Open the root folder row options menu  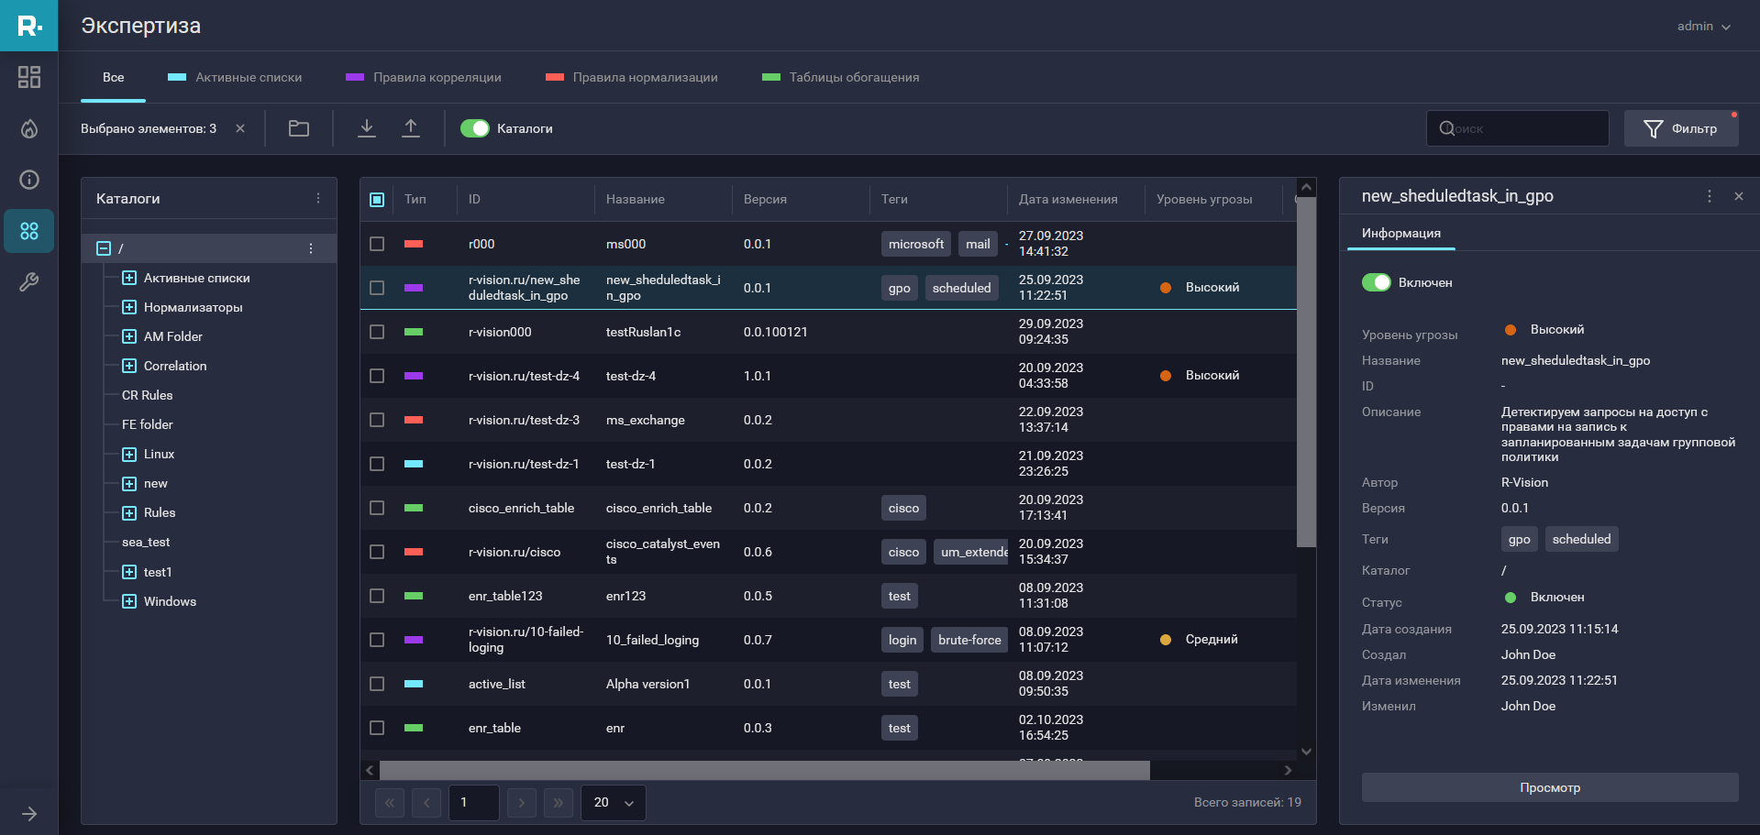click(x=311, y=248)
